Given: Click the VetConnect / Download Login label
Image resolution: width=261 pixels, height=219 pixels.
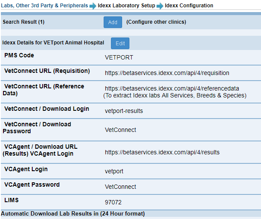Looking at the screenshot, I should [46, 109].
